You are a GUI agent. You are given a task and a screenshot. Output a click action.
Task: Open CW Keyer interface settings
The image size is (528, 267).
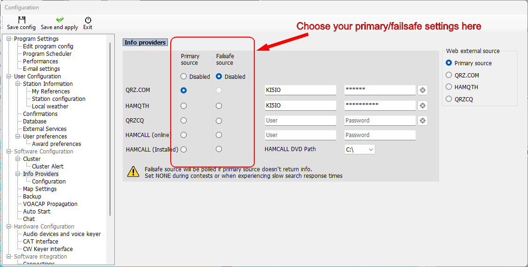pyautogui.click(x=48, y=249)
